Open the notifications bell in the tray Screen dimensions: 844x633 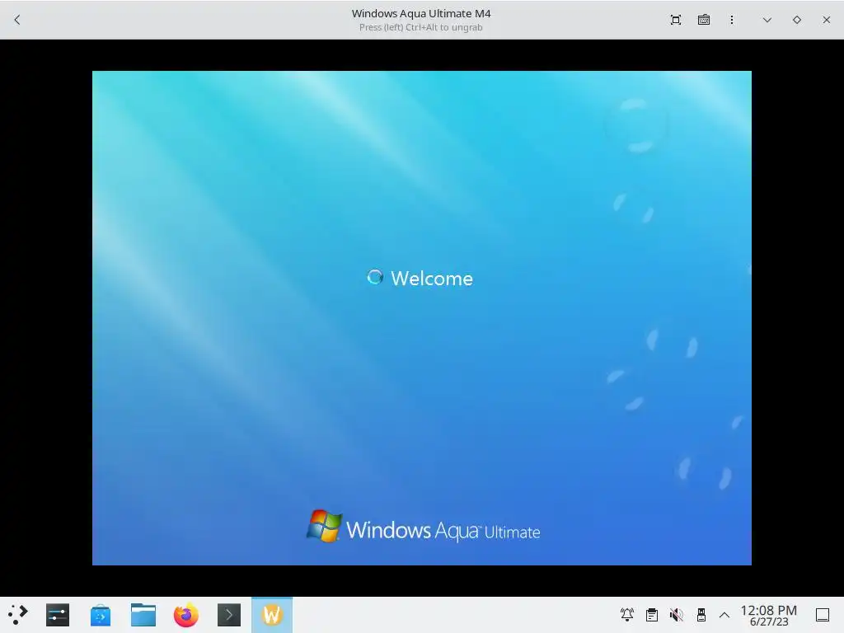pos(626,614)
